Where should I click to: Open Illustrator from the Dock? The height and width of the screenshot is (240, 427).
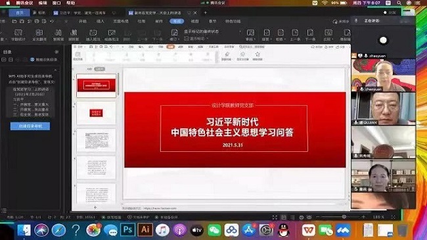(145, 229)
